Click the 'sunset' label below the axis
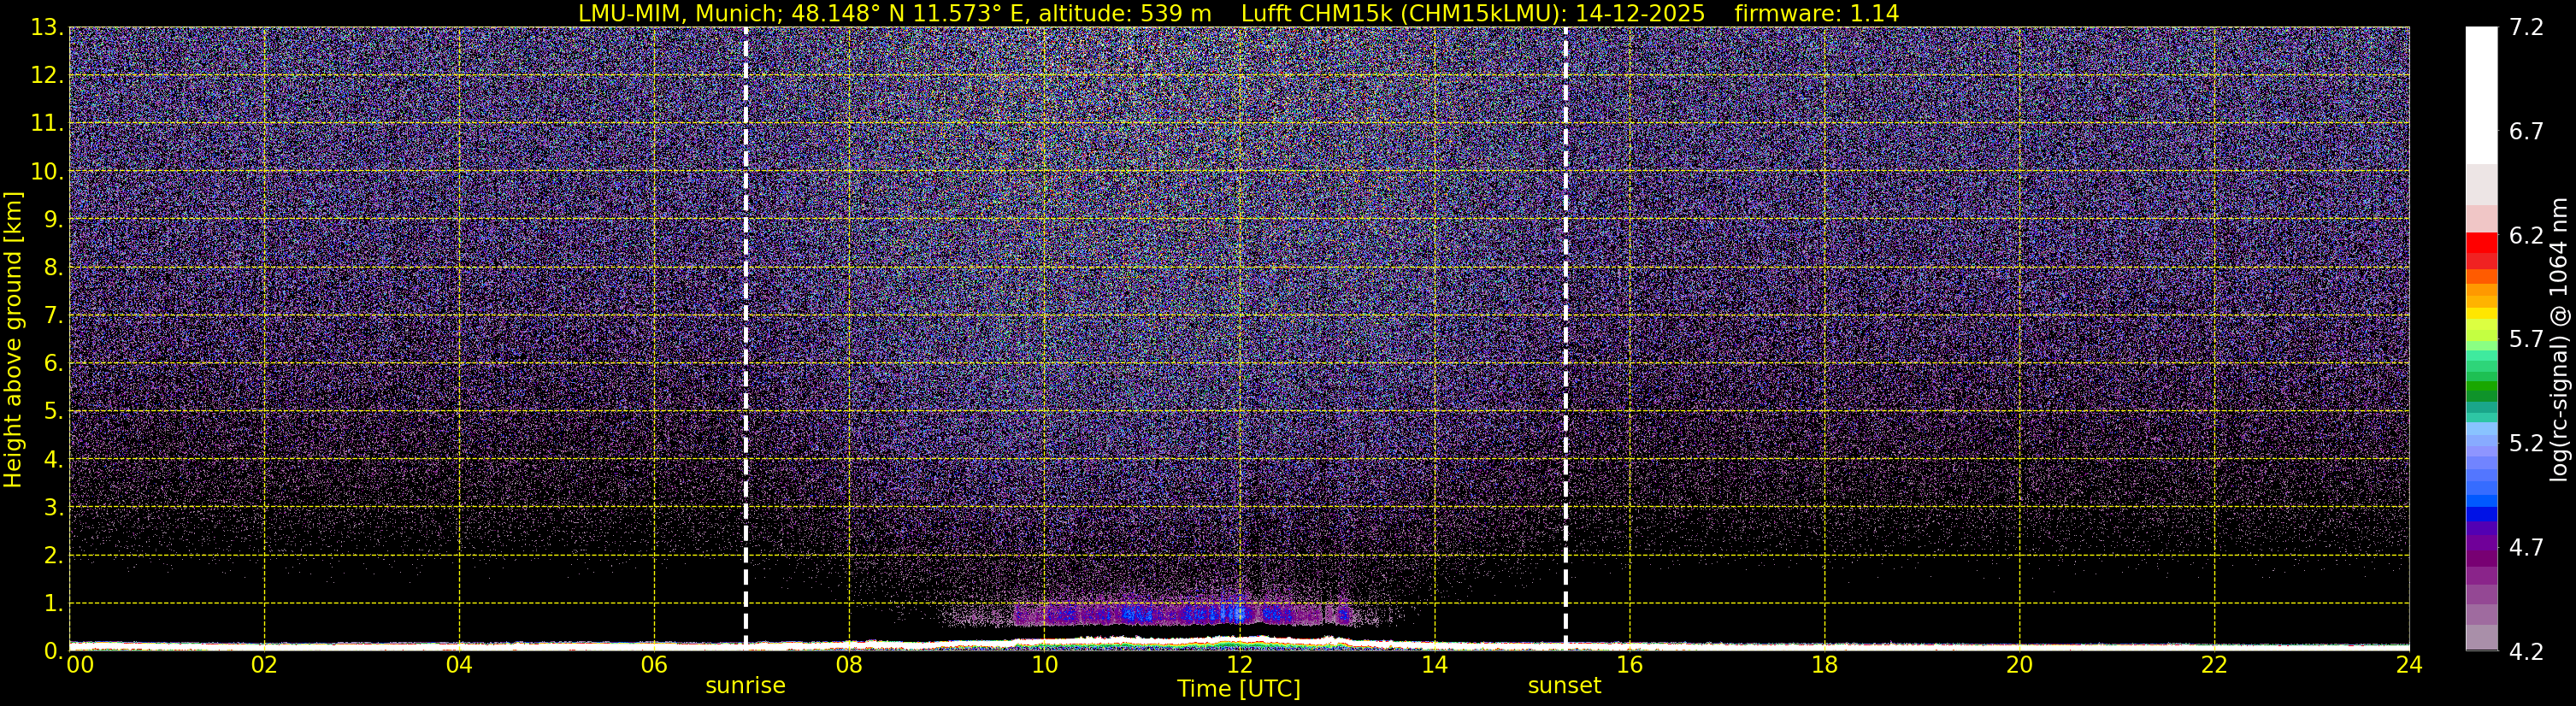This screenshot has width=2576, height=706. (x=1564, y=686)
